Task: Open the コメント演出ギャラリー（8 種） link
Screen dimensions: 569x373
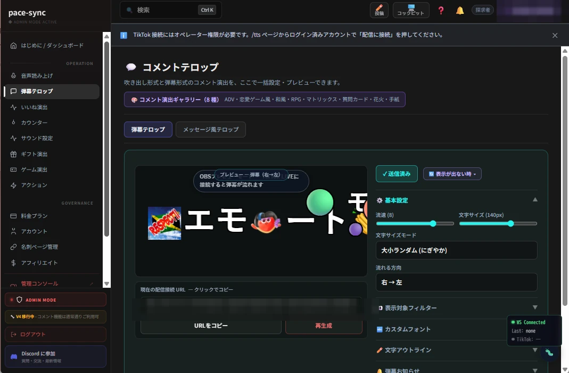Action: pyautogui.click(x=265, y=100)
